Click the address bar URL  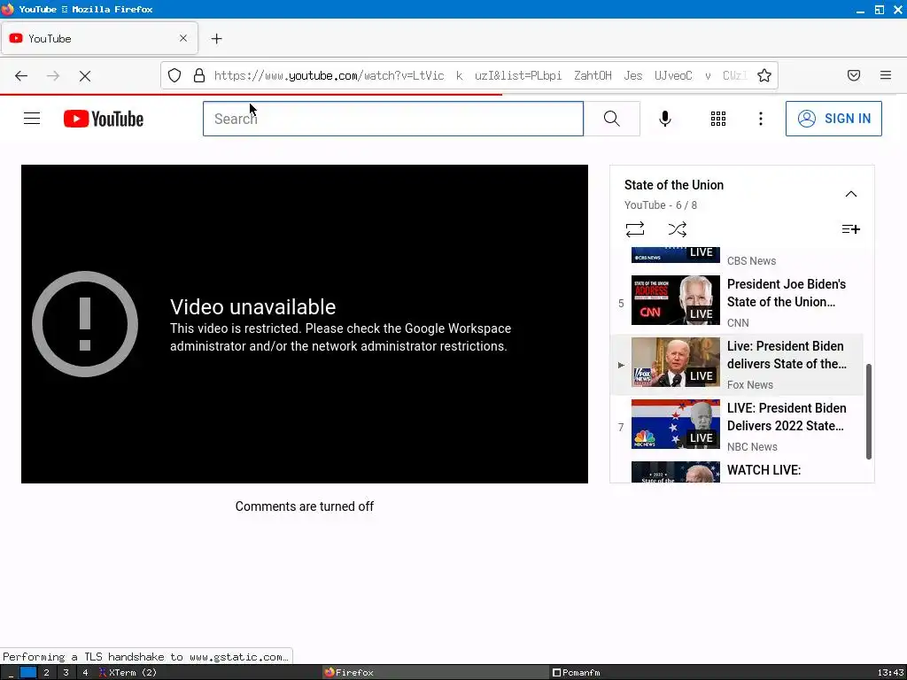coord(481,76)
